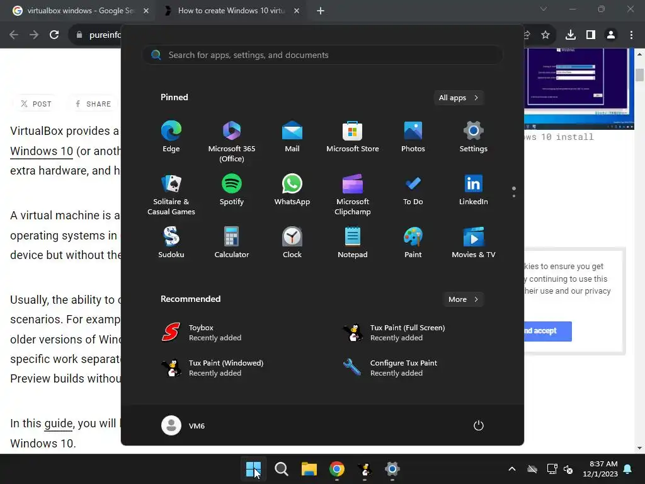The width and height of the screenshot is (645, 484).
Task: Open Settings in pinned apps
Action: [474, 137]
